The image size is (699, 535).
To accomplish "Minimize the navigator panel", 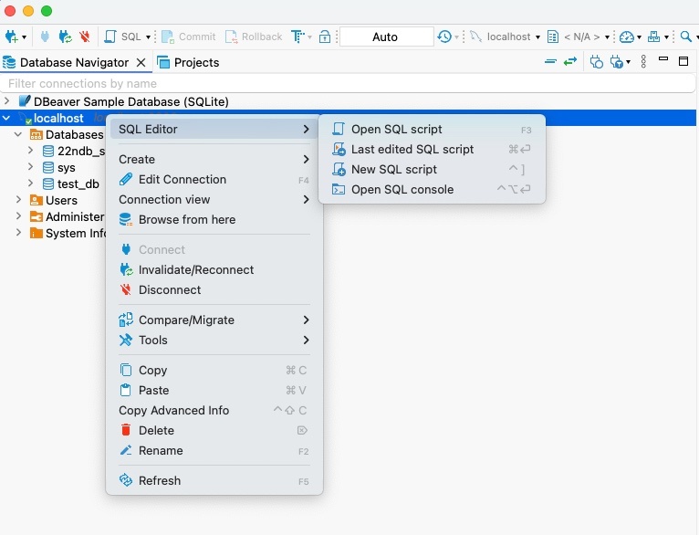I will coord(663,58).
